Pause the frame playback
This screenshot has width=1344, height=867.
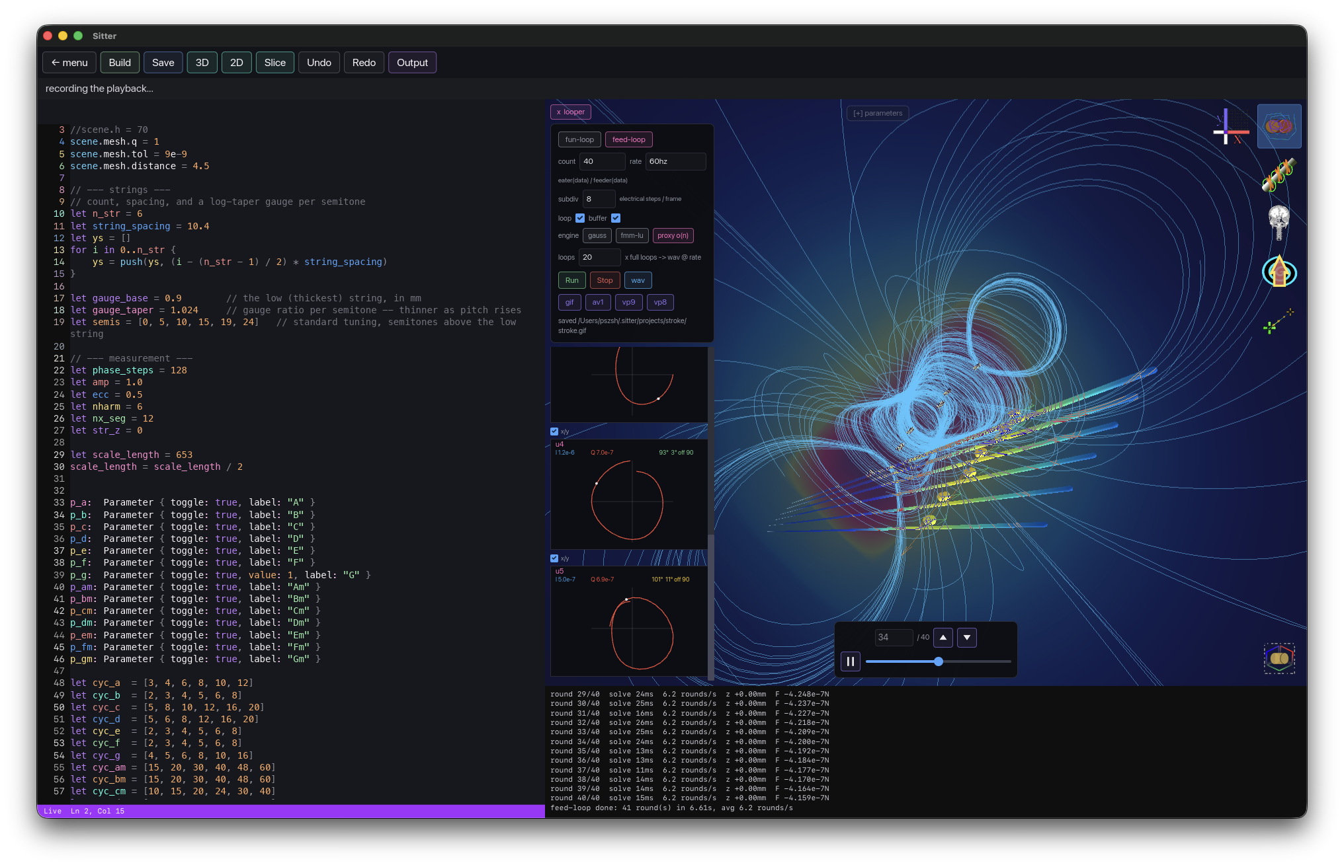point(851,661)
